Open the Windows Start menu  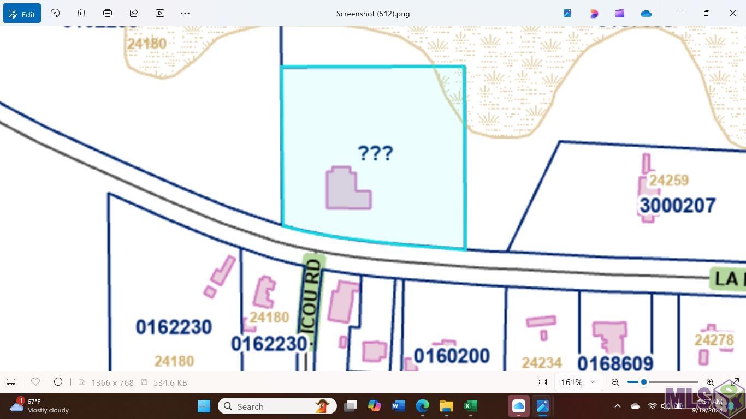204,406
